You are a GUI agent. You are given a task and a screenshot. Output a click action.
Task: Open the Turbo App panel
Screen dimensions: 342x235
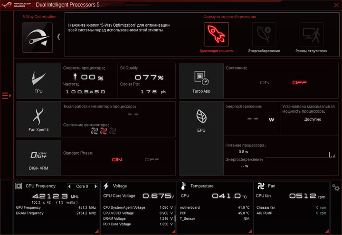201,81
